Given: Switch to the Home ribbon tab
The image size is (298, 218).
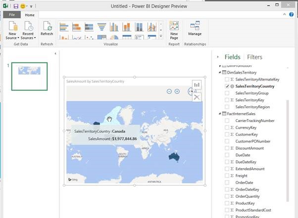Looking at the screenshot, I should pos(30,15).
